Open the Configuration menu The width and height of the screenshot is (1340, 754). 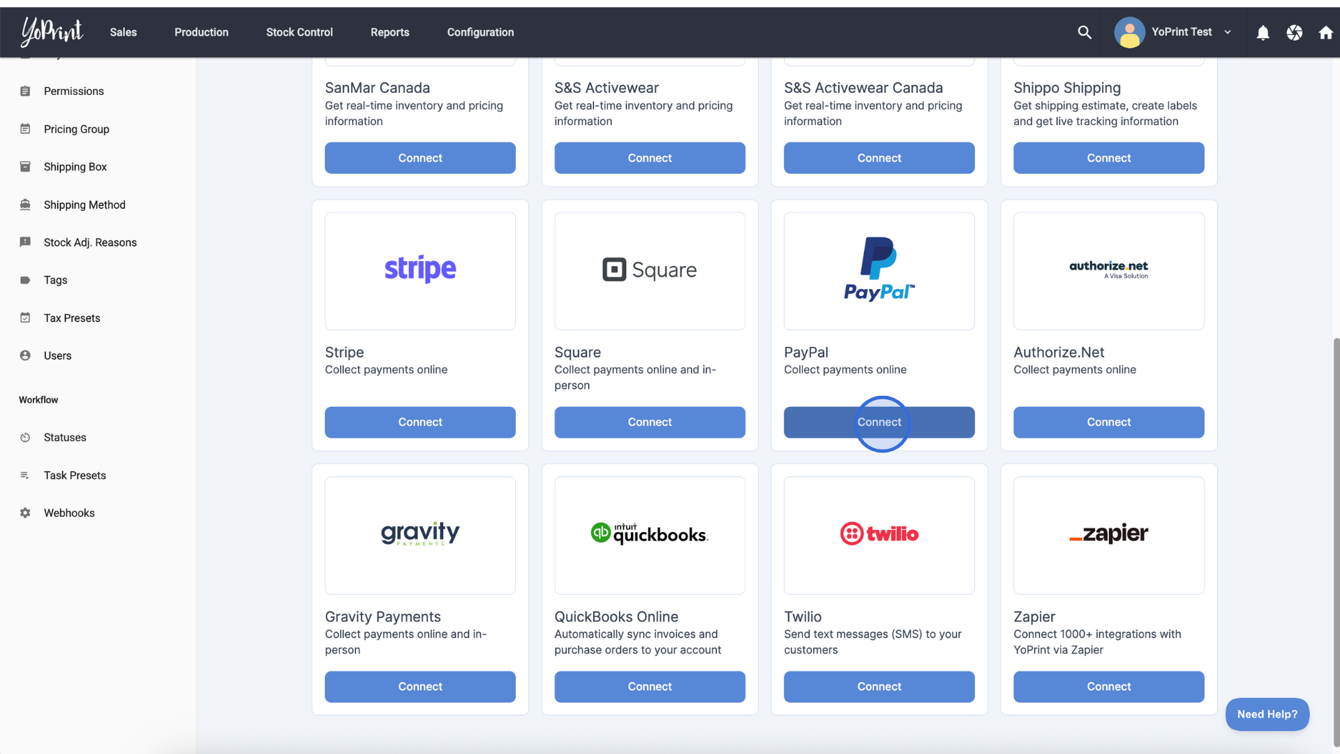(x=480, y=32)
